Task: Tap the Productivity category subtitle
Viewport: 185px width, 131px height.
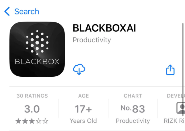Action: coord(92,40)
